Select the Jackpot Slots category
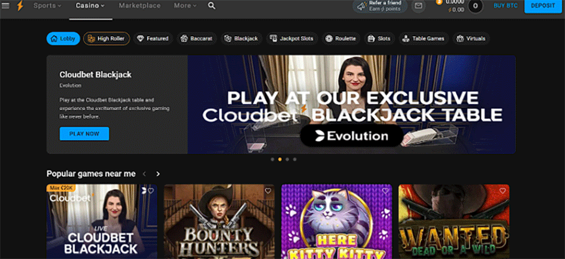 [x=291, y=39]
